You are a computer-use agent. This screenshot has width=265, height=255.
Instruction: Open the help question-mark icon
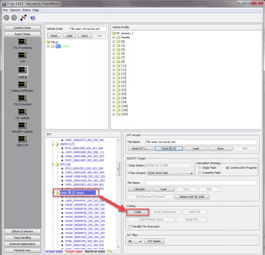point(33,17)
